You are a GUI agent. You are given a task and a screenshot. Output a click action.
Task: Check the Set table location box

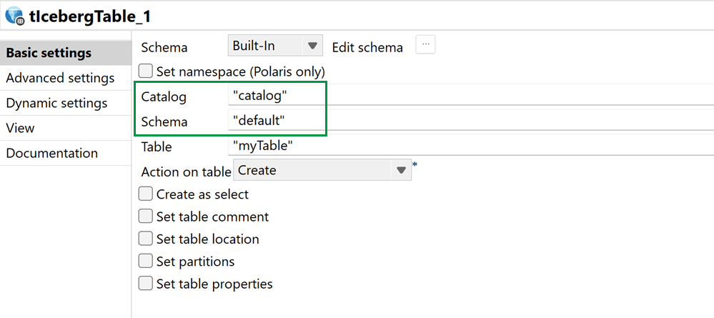click(146, 239)
